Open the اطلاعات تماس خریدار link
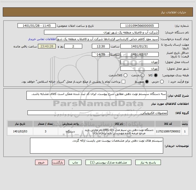 (x=42, y=39)
